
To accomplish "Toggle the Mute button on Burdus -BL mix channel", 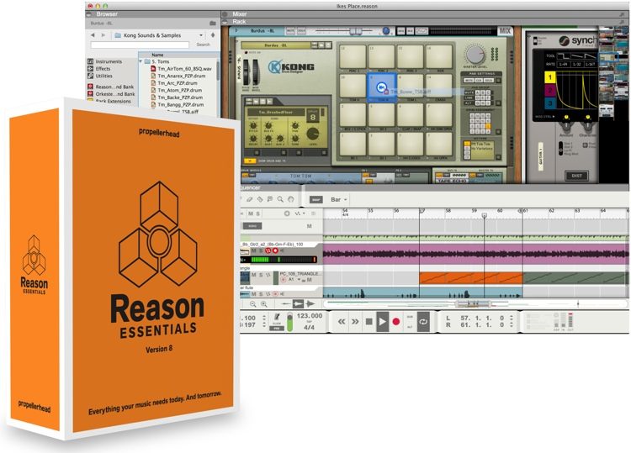I will click(290, 31).
